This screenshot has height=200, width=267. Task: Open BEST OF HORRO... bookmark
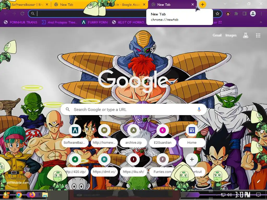pyautogui.click(x=129, y=22)
